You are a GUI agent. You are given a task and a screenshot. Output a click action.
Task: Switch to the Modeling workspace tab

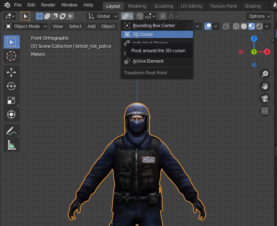click(137, 6)
